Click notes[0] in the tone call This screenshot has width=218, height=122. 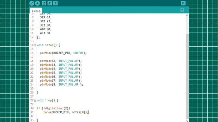coord(78,112)
